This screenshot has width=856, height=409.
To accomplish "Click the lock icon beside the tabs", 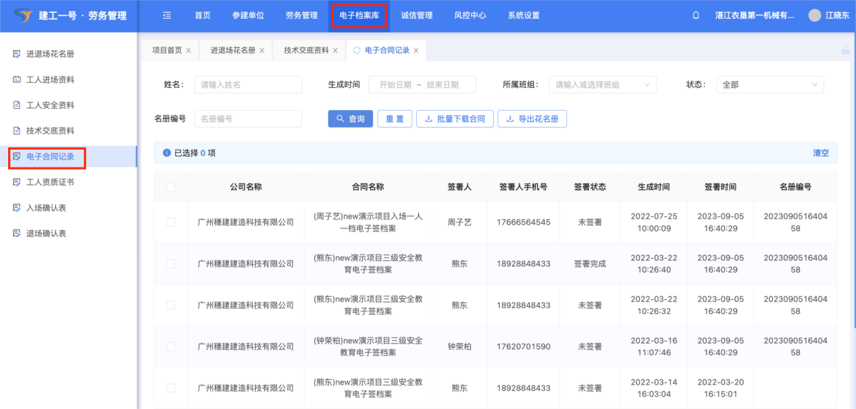I will (845, 50).
